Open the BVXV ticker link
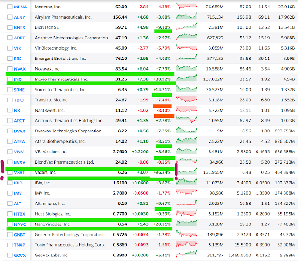This screenshot has width=298, height=263. 20,162
